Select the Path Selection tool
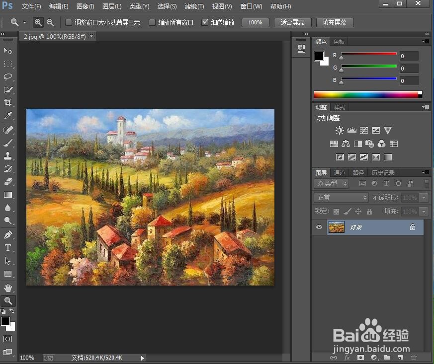 click(x=8, y=261)
